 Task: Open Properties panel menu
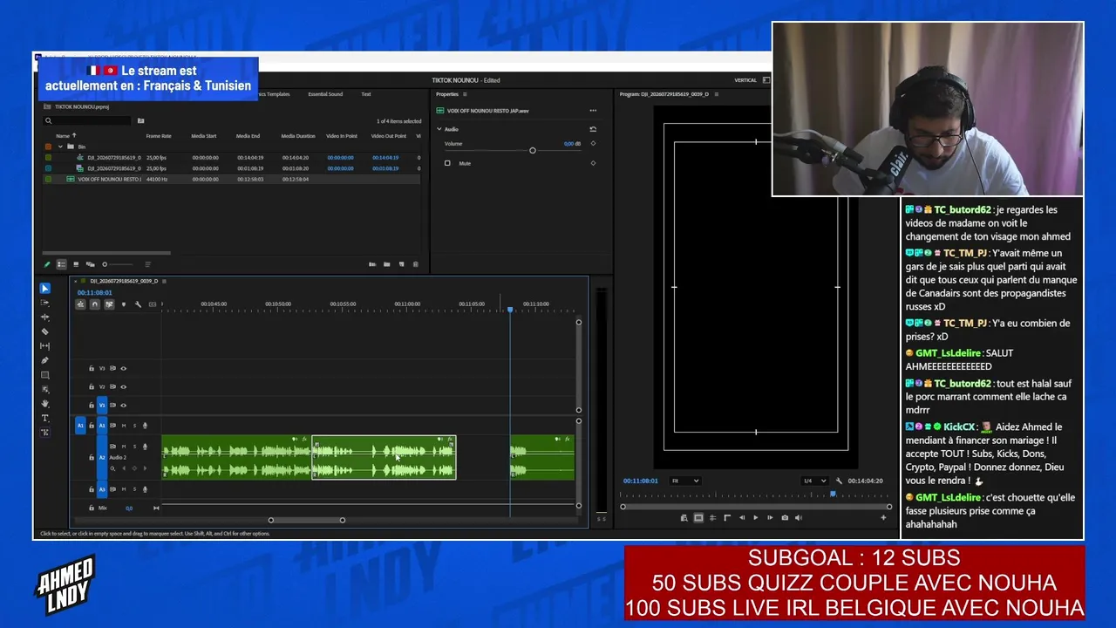pos(465,94)
